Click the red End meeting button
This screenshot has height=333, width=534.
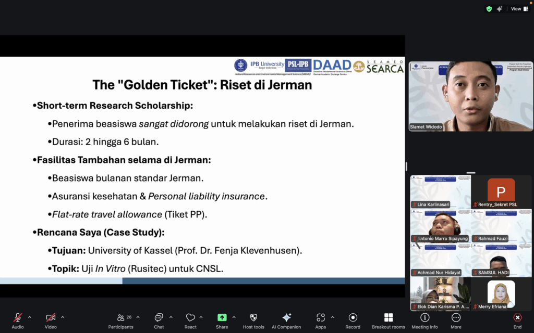pos(517,318)
